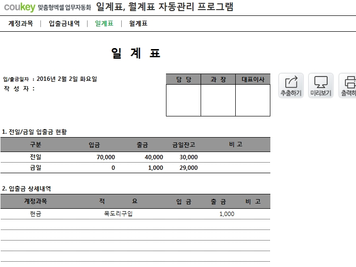Switch to the 입출금내역 tab
The width and height of the screenshot is (356, 267).
(x=64, y=24)
